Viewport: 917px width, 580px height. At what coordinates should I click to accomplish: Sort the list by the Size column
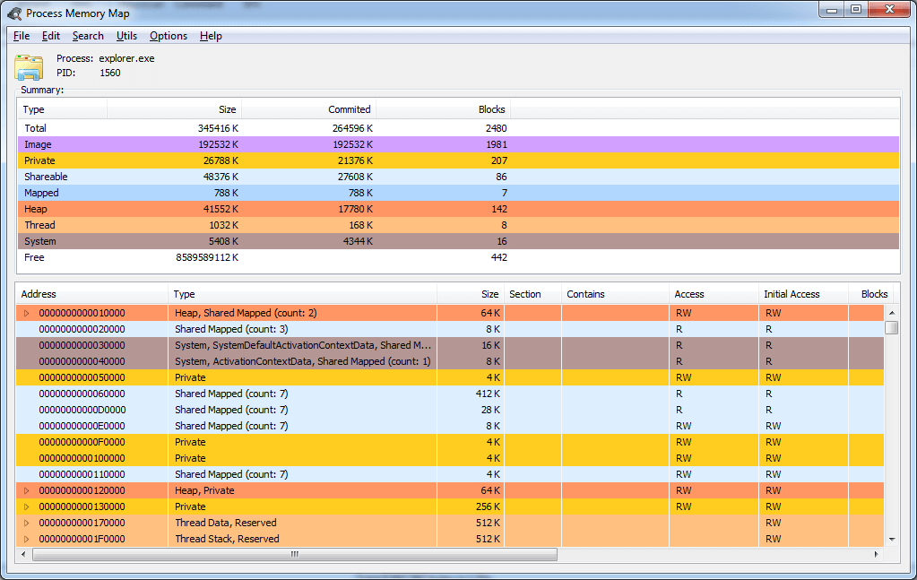[489, 294]
